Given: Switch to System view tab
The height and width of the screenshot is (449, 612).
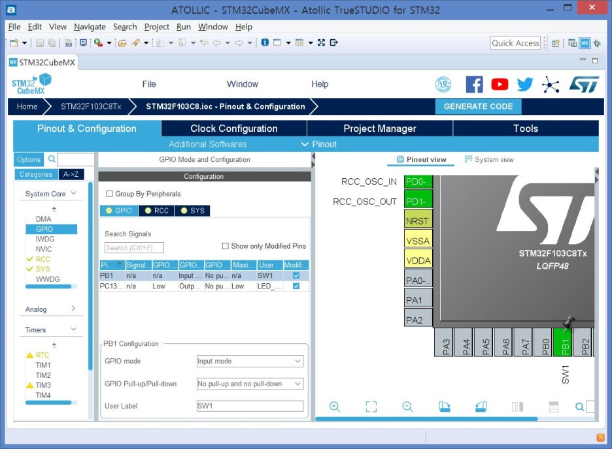Looking at the screenshot, I should (490, 159).
